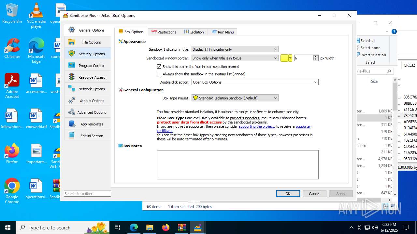This screenshot has height=234, width=417.
Task: Click border px Width number field
Action: (304, 58)
